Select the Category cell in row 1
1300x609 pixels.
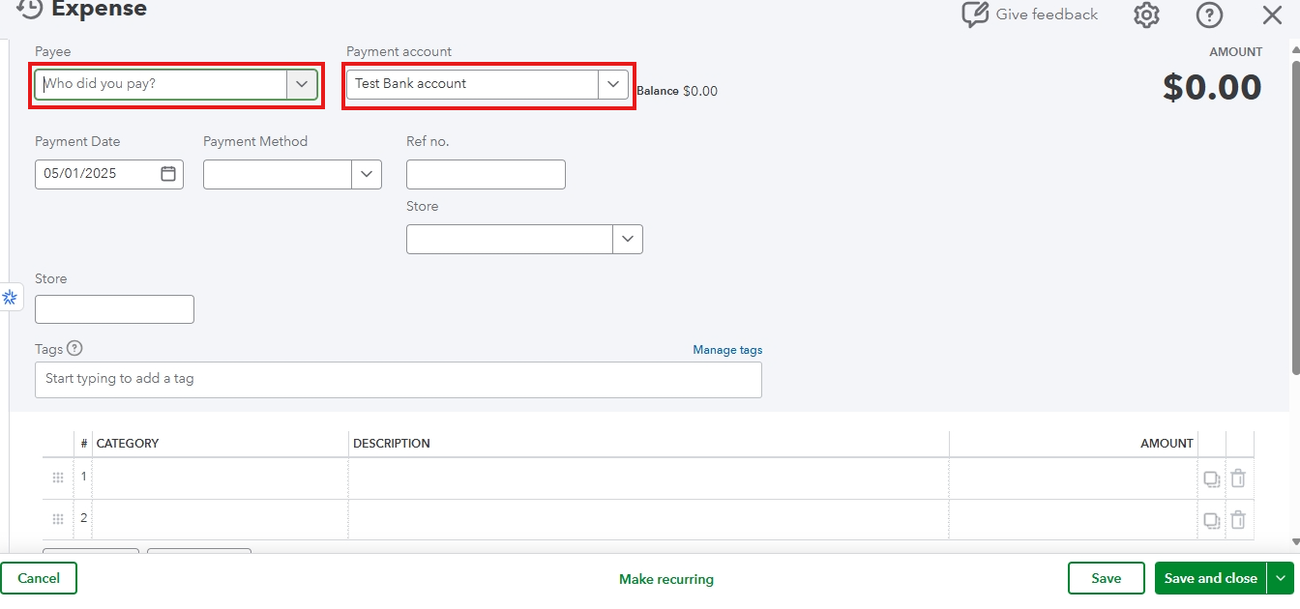(221, 478)
